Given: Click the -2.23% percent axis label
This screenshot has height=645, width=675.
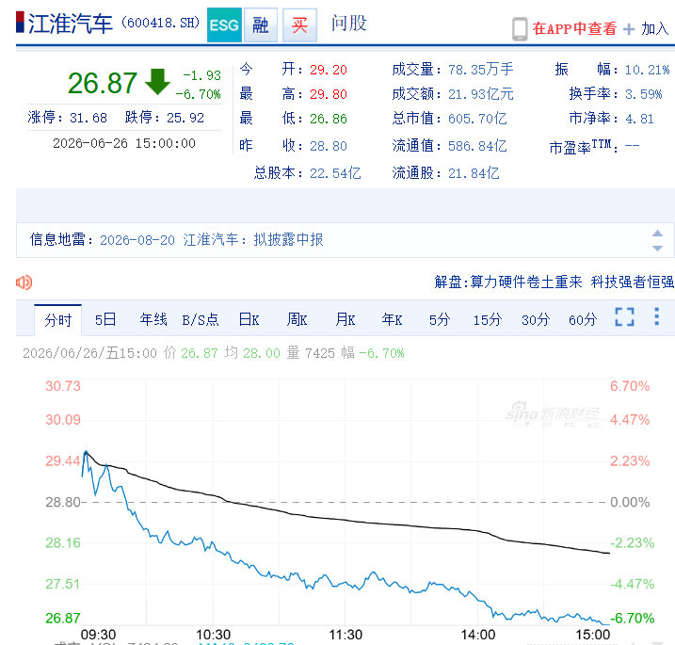Looking at the screenshot, I should [x=633, y=542].
